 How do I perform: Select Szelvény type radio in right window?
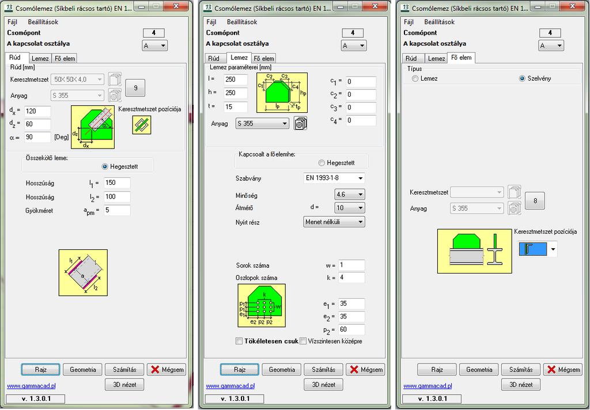coord(522,79)
